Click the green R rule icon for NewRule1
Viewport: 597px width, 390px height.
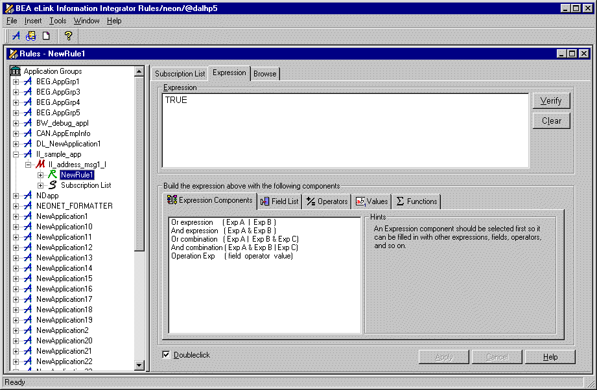[x=53, y=175]
